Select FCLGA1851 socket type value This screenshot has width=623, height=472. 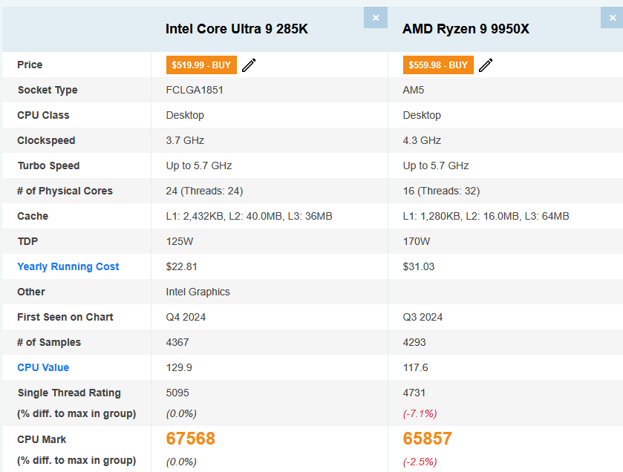point(195,90)
